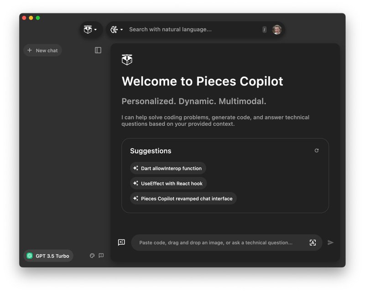Viewport: 365px width, 293px height.
Task: Click the text extraction icon inside chat input
Action: coord(313,242)
